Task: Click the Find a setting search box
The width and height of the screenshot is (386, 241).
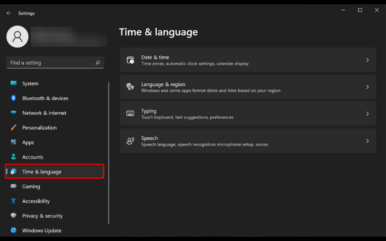Action: [x=51, y=63]
